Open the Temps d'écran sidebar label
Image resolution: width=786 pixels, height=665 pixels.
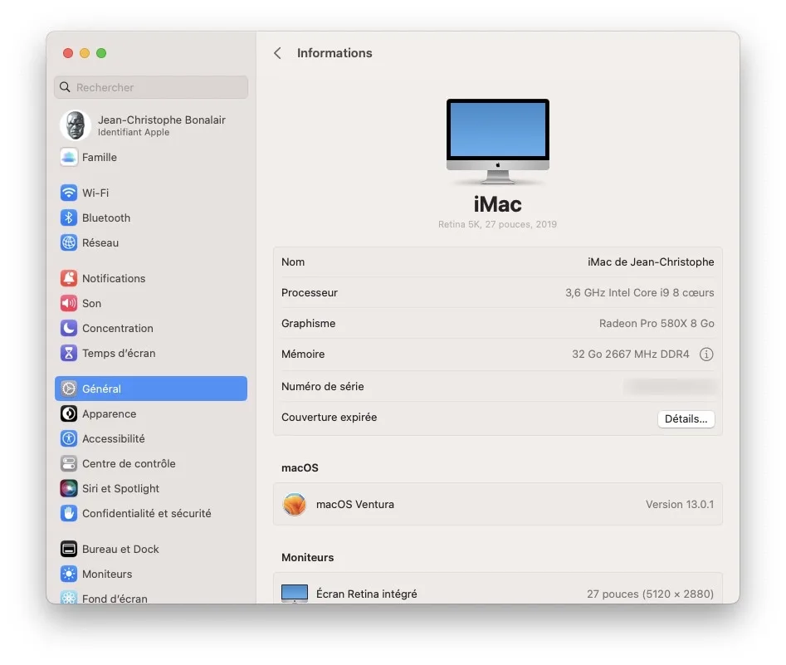(x=119, y=353)
